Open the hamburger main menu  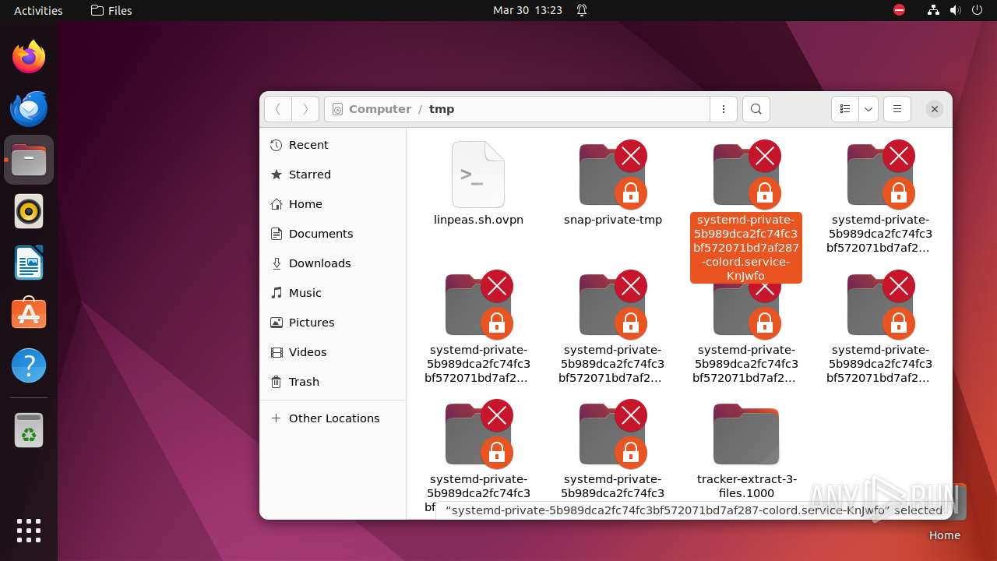point(897,109)
